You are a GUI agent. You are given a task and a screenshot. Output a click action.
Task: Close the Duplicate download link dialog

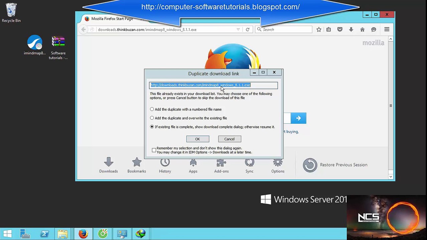tap(274, 72)
